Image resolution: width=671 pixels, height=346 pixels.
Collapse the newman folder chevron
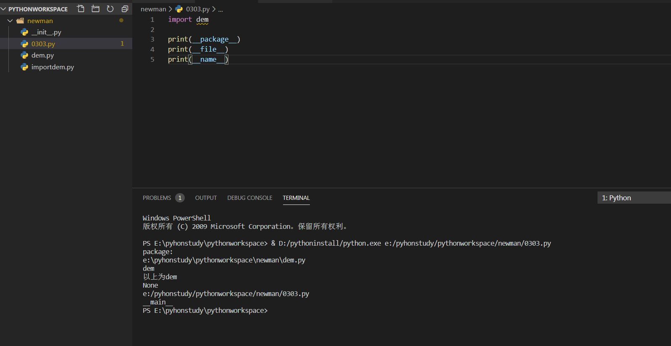click(x=10, y=21)
